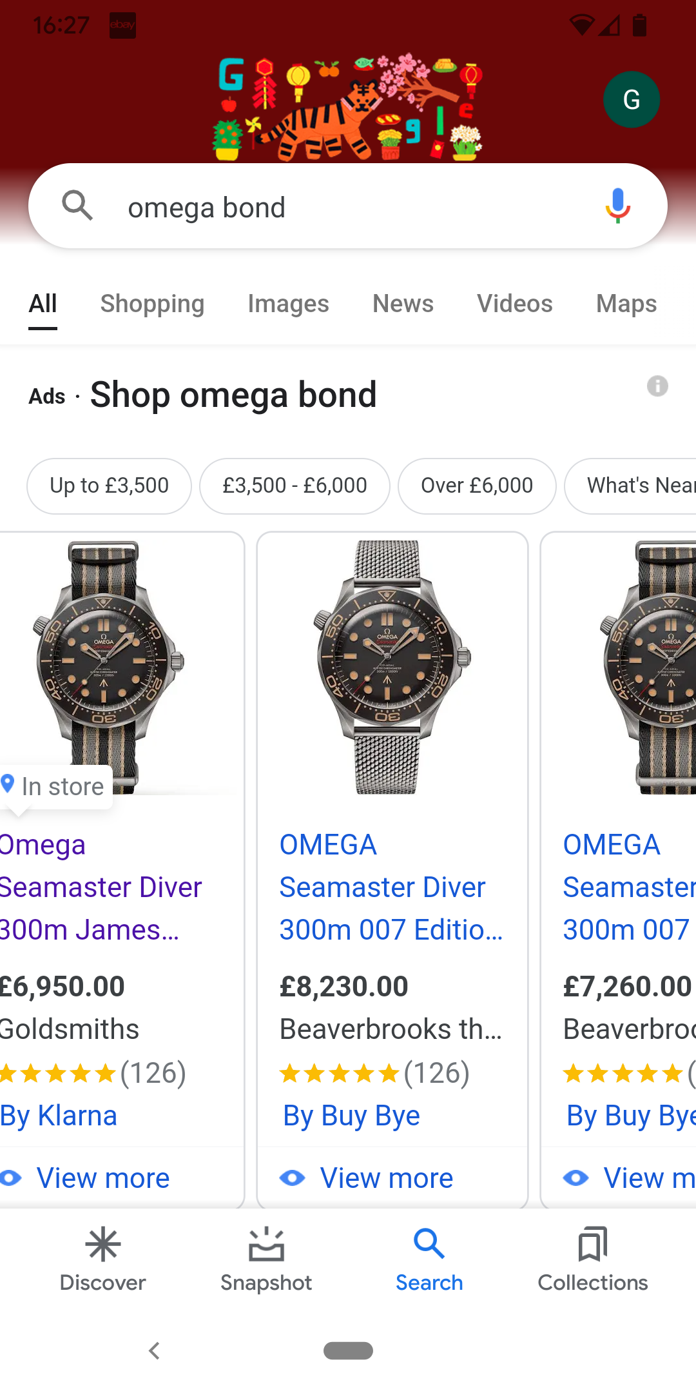Tap the mesh-bracelet Seamaster watch image

(x=392, y=667)
